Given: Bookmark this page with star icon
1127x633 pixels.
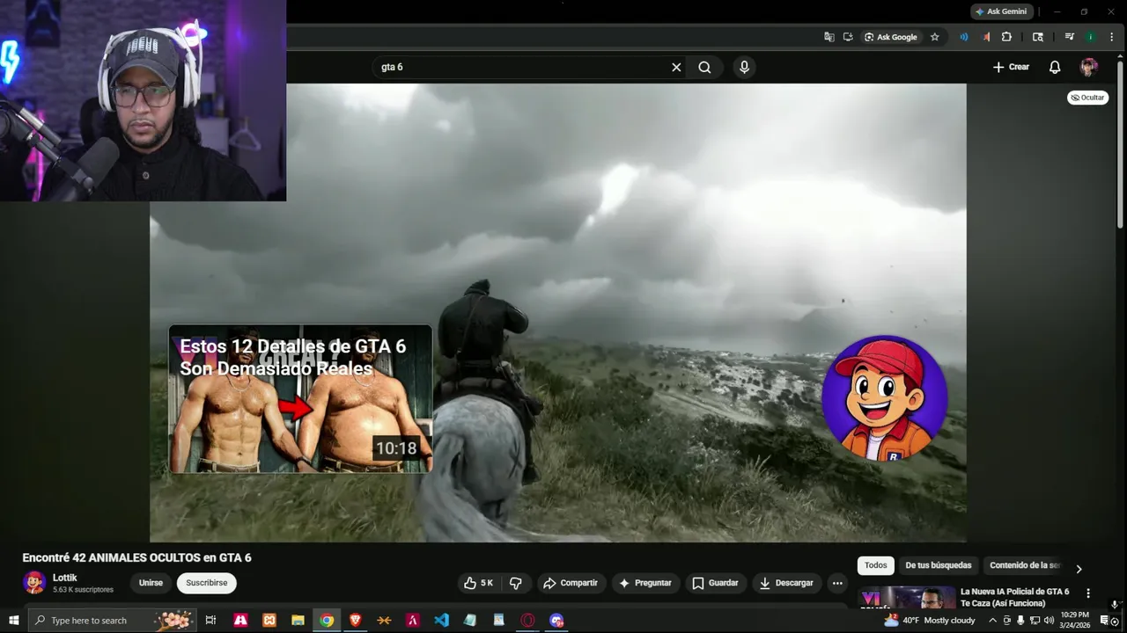Looking at the screenshot, I should pos(934,37).
